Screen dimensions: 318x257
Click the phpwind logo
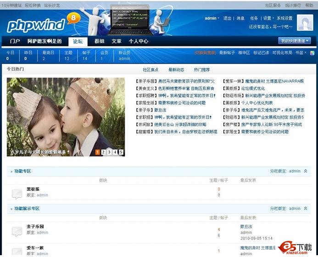(36, 25)
